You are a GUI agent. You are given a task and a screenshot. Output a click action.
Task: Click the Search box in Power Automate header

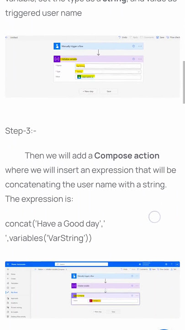pyautogui.click(x=82, y=264)
